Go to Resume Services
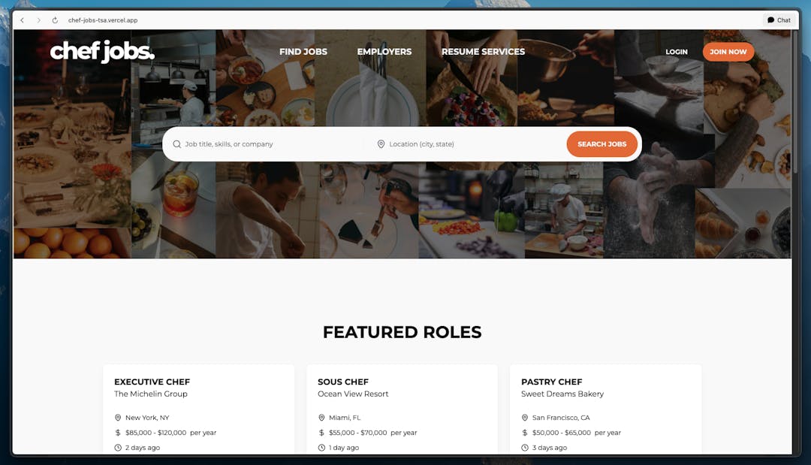Screen dimensions: 811x465 483,52
